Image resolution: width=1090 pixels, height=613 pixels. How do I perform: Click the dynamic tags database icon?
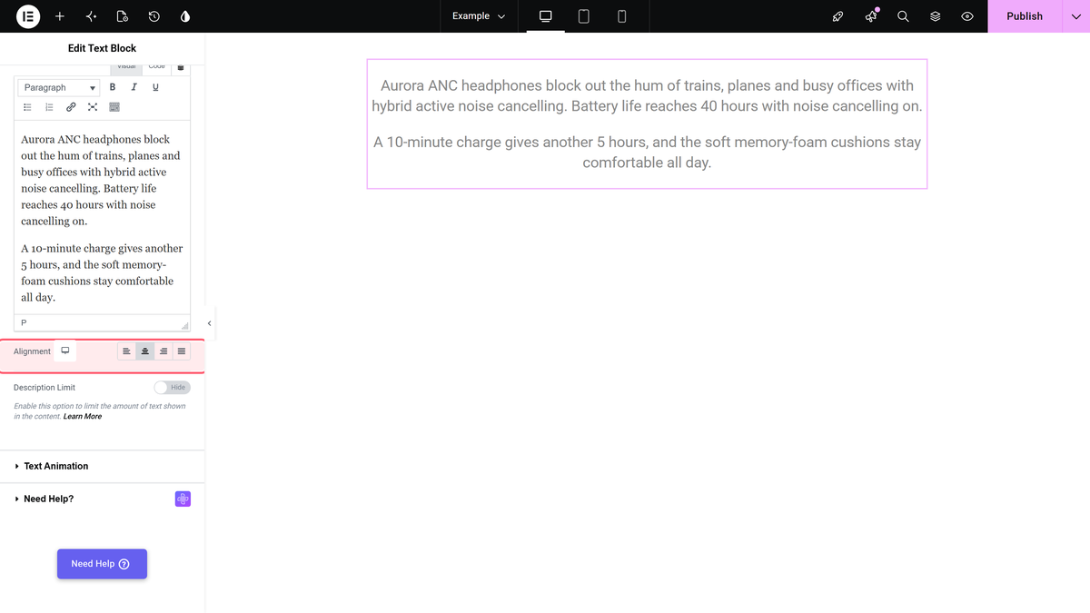(181, 67)
